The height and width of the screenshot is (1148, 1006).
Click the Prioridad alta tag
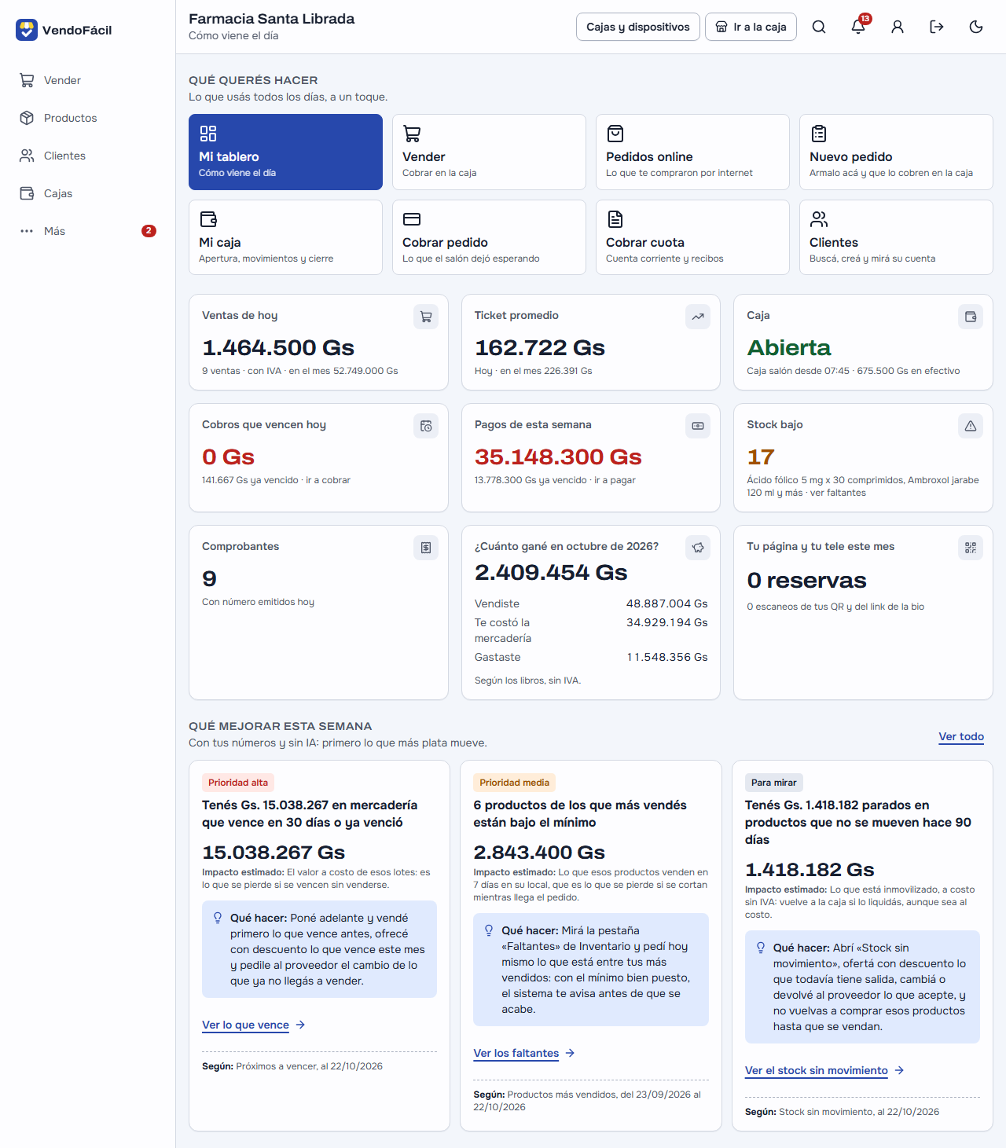click(238, 783)
